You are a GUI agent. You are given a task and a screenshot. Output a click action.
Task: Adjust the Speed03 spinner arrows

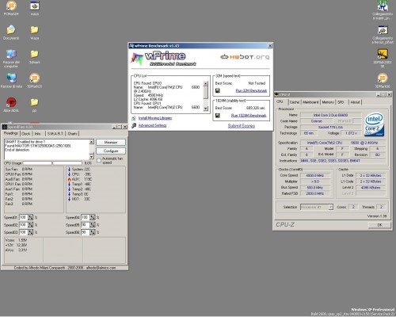[31, 232]
